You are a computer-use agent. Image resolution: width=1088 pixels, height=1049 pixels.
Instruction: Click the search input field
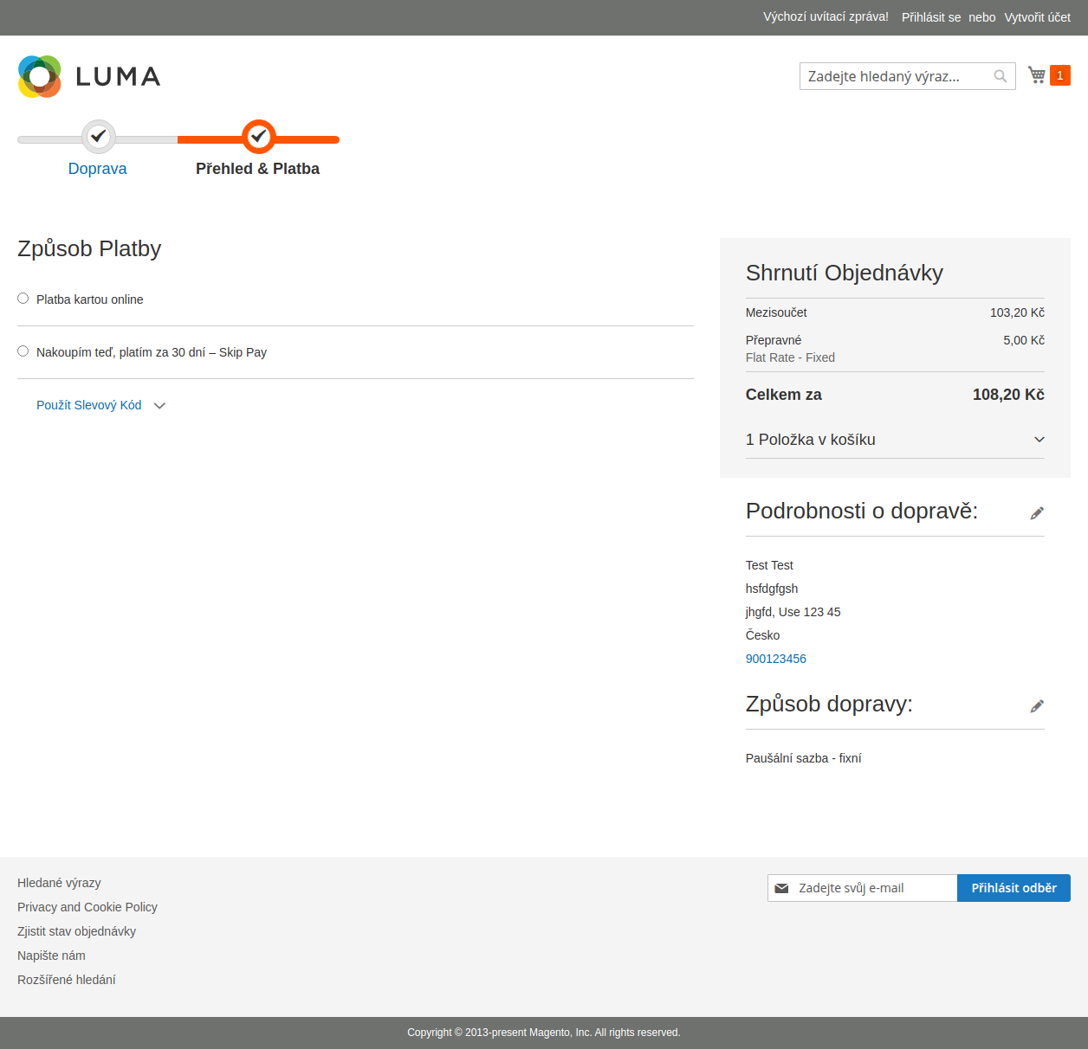click(897, 76)
